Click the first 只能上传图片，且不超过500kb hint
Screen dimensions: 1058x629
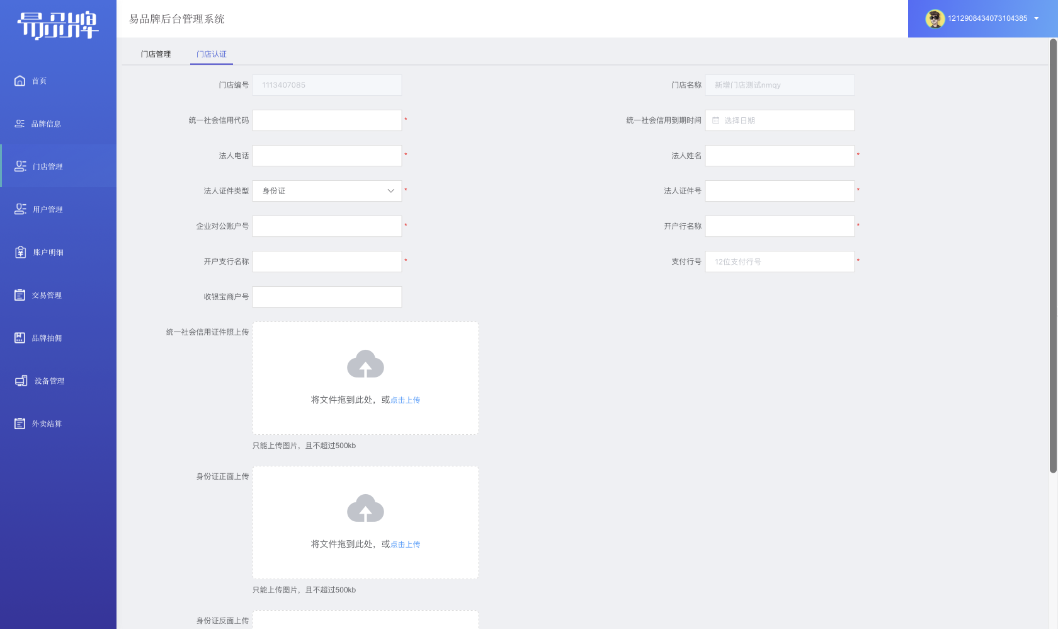click(x=304, y=446)
